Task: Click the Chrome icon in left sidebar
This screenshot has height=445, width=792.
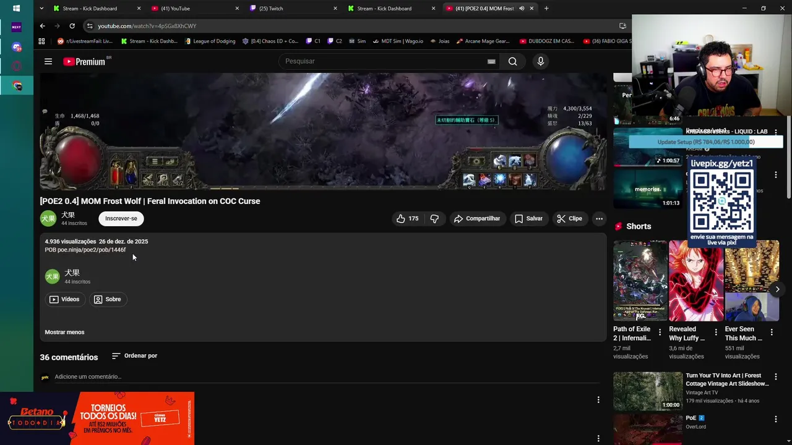Action: click(x=17, y=86)
